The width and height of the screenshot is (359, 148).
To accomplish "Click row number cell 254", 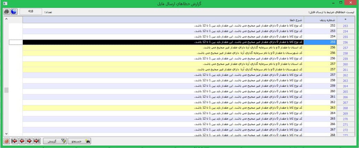I will coord(320,37).
